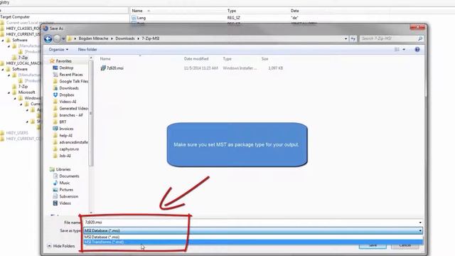Image resolution: width=455 pixels, height=256 pixels.
Task: Click the Save button
Action: click(373, 245)
